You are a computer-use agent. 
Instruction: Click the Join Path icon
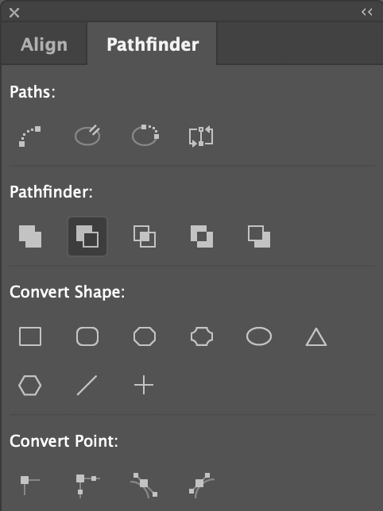pyautogui.click(x=29, y=136)
